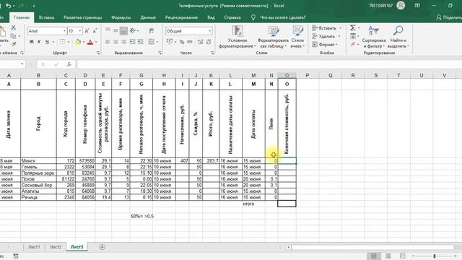Click the accounting currency format icon
462x260 pixels.
click(170, 42)
